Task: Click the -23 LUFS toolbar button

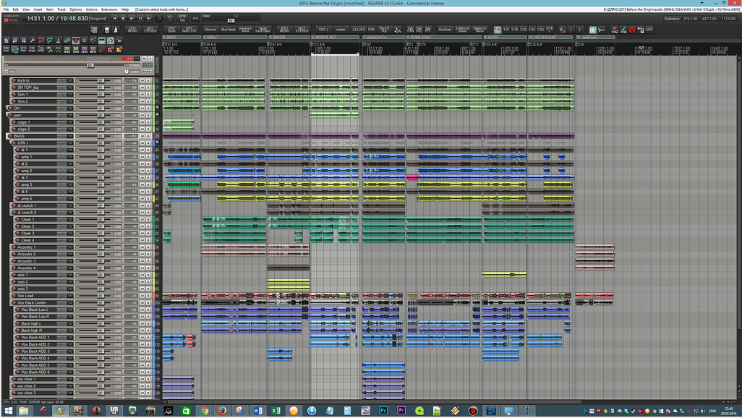Action: (358, 30)
